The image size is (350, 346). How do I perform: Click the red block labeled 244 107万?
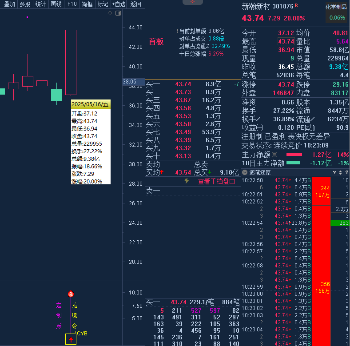pos(322,191)
